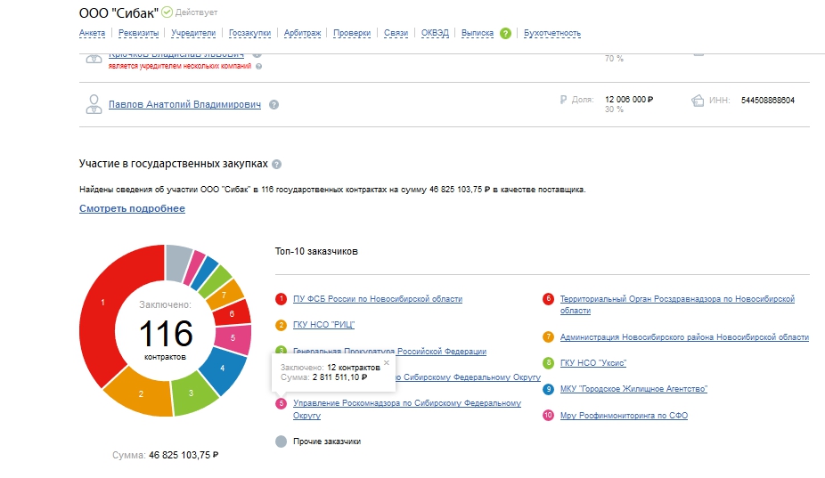Screen dimensions: 825x478
Task: Open ГКУ НСО "Уксис" link
Action: (x=593, y=363)
